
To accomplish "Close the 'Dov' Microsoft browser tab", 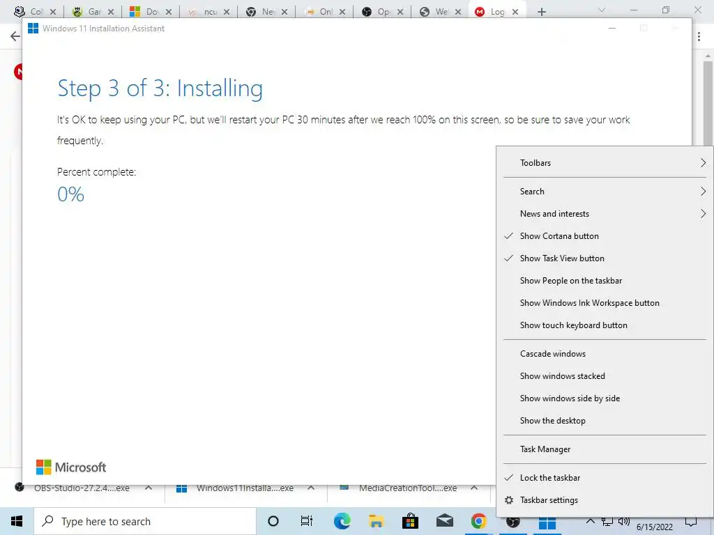I will coord(169,13).
